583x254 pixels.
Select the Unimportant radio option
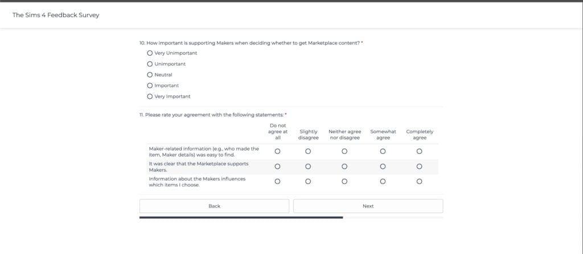(150, 64)
